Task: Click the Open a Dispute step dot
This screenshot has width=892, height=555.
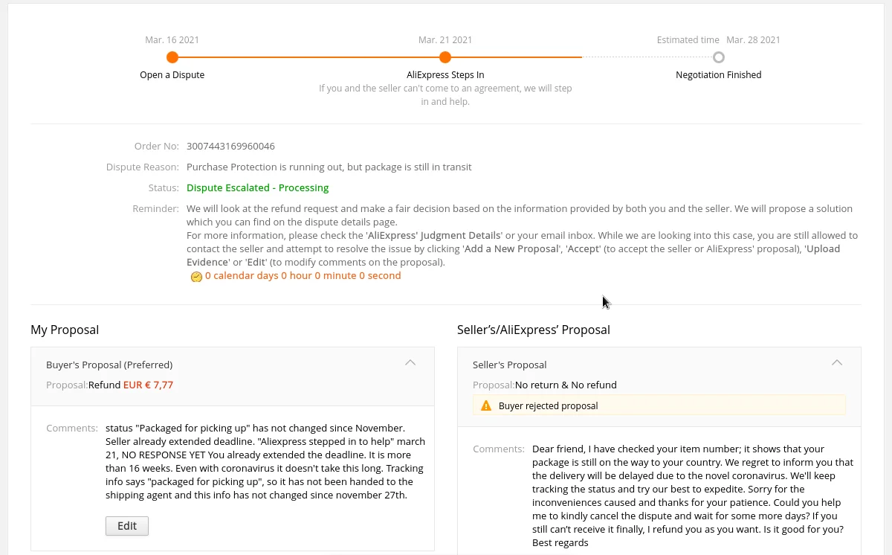Action: pos(172,57)
